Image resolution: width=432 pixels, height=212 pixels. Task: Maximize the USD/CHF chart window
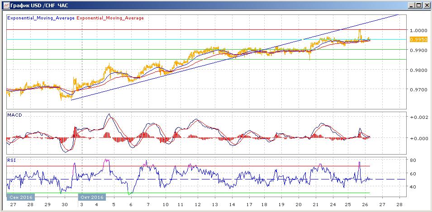(x=419, y=5)
